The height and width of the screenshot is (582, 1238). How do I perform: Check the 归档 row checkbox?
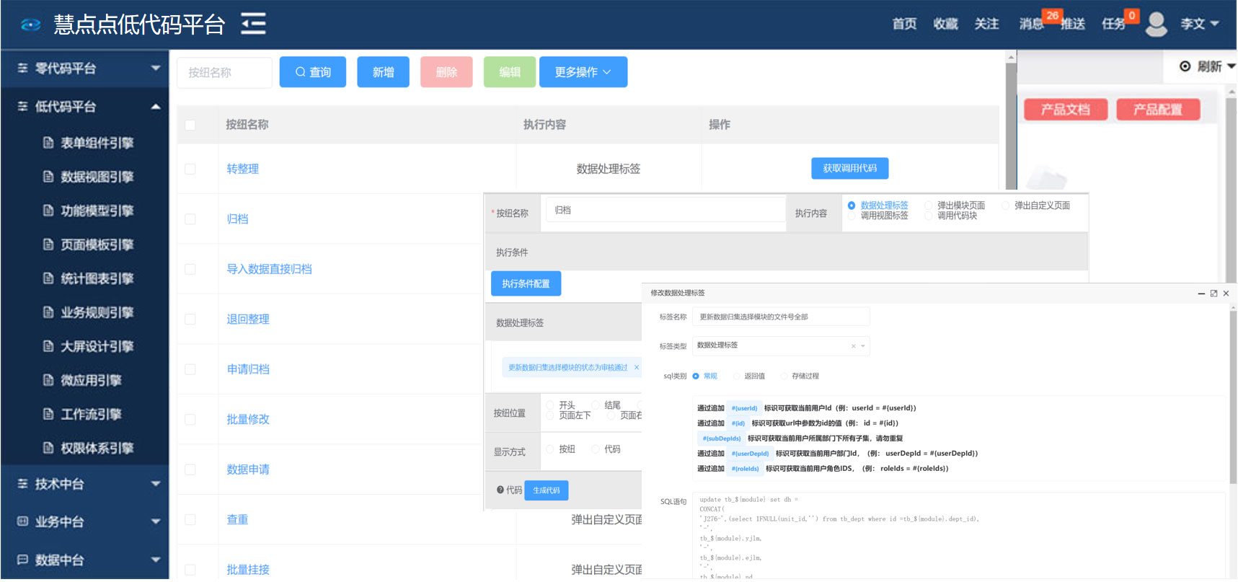coord(190,219)
